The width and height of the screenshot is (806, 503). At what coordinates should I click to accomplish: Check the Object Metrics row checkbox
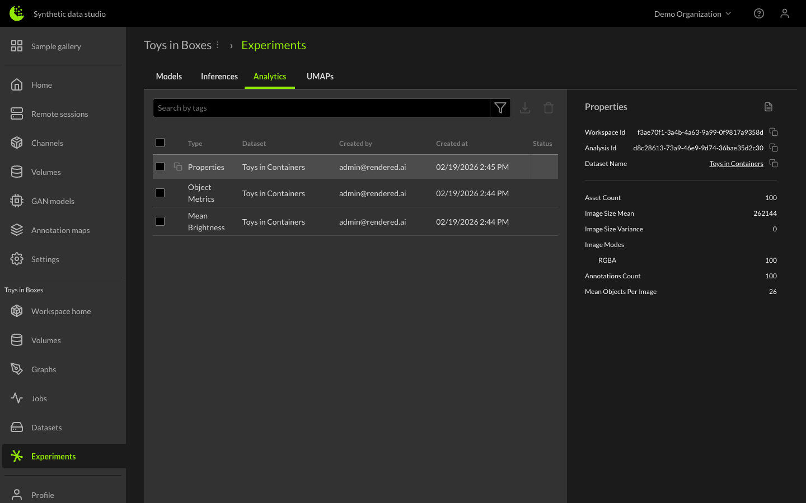click(x=160, y=193)
